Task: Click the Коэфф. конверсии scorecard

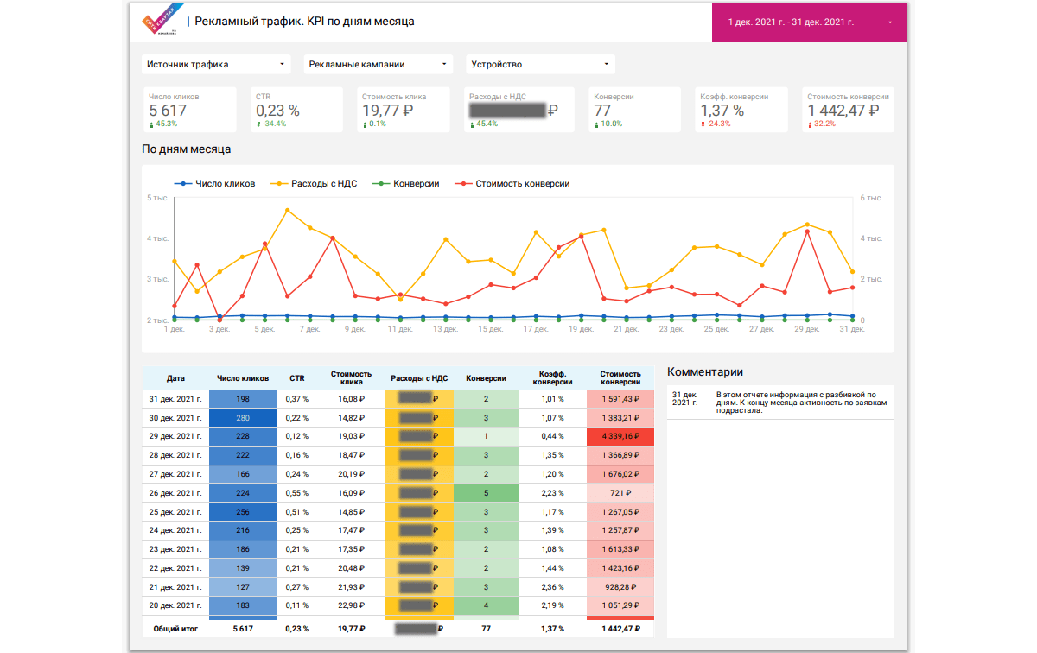Action: tap(741, 109)
